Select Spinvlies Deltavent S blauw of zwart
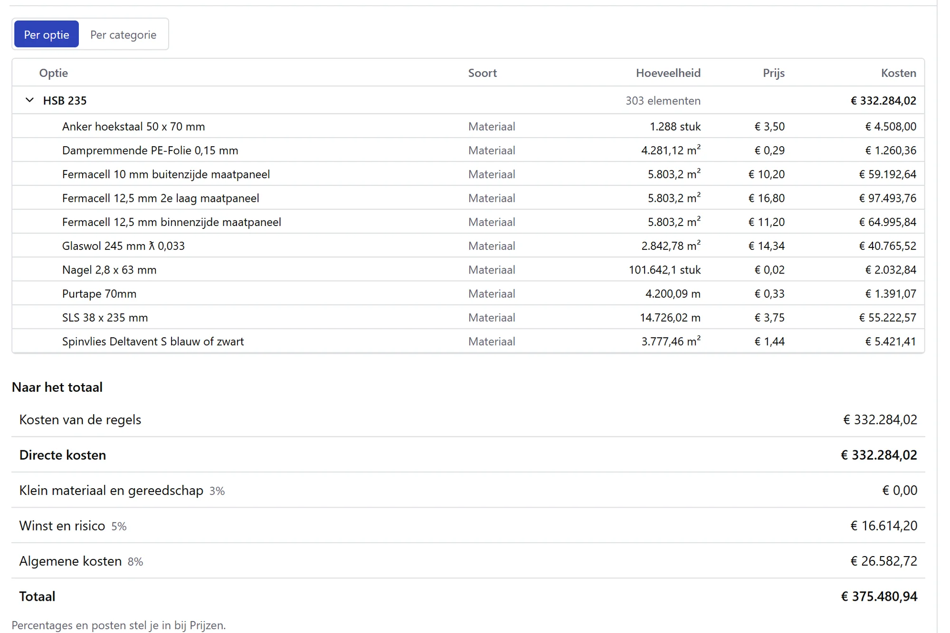The image size is (950, 633). point(468,341)
